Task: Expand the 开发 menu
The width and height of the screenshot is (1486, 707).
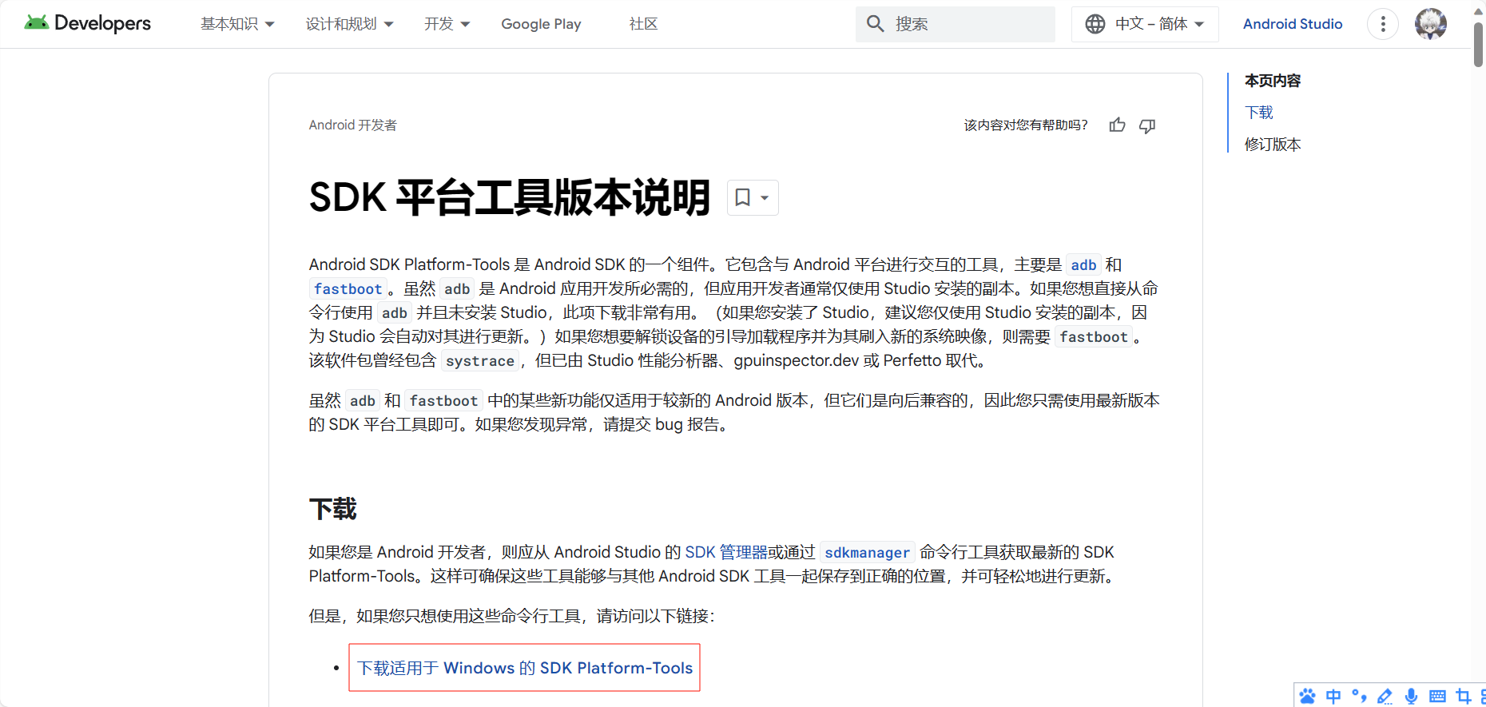Action: (447, 24)
